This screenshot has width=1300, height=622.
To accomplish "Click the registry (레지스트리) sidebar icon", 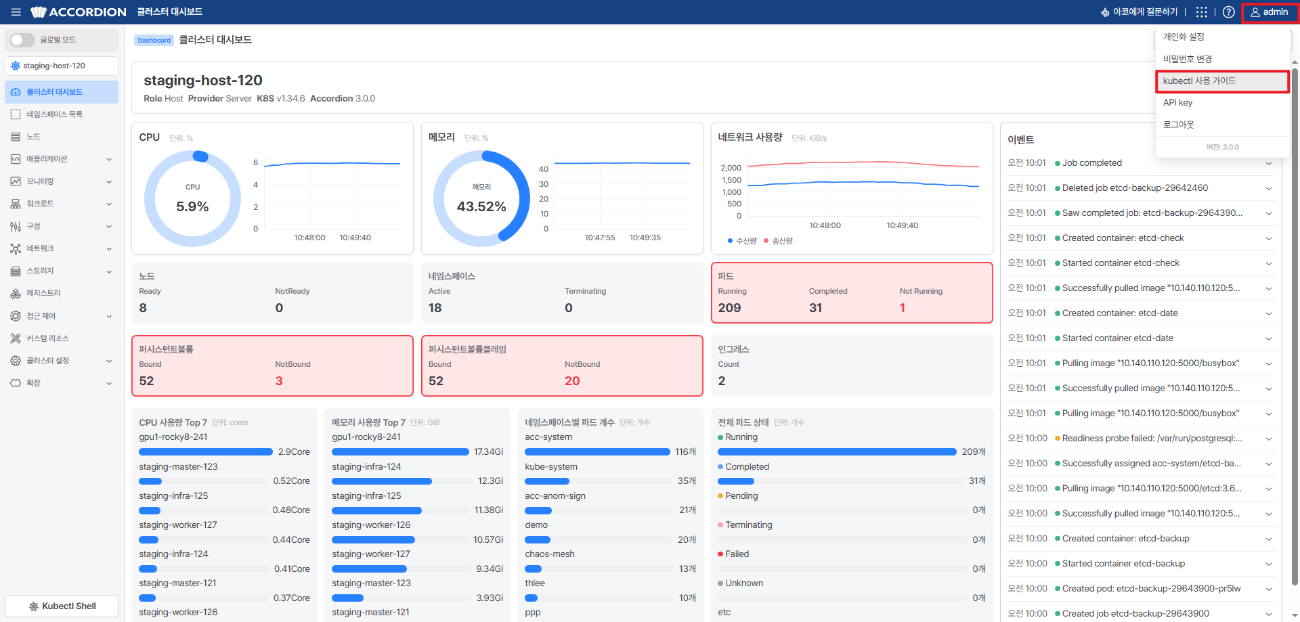I will tap(16, 293).
